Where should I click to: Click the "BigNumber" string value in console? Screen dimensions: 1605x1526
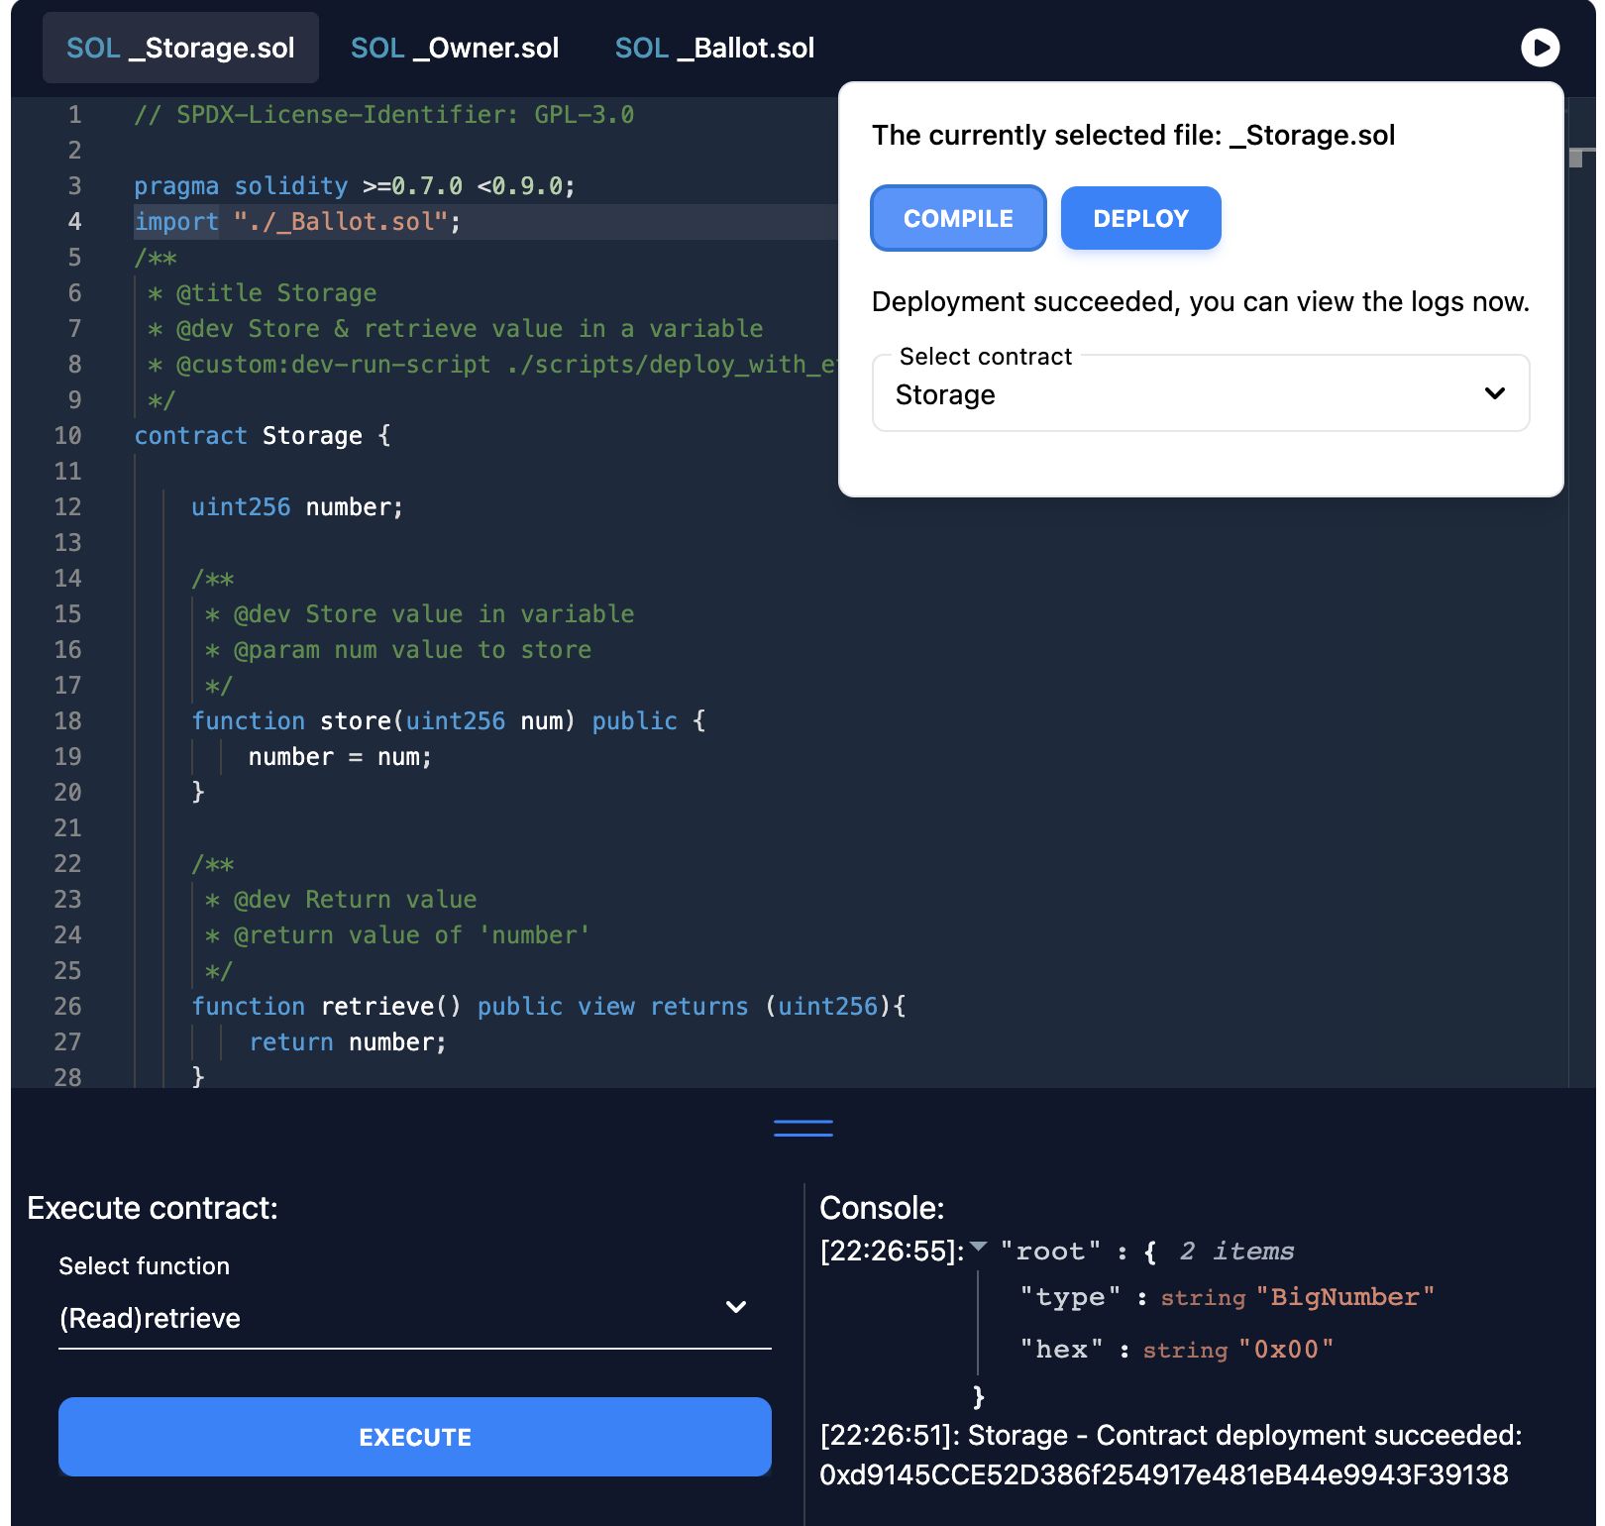(1345, 1297)
